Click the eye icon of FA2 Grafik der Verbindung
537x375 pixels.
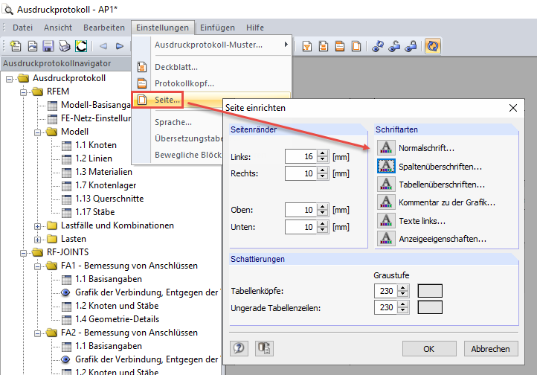[x=65, y=359]
